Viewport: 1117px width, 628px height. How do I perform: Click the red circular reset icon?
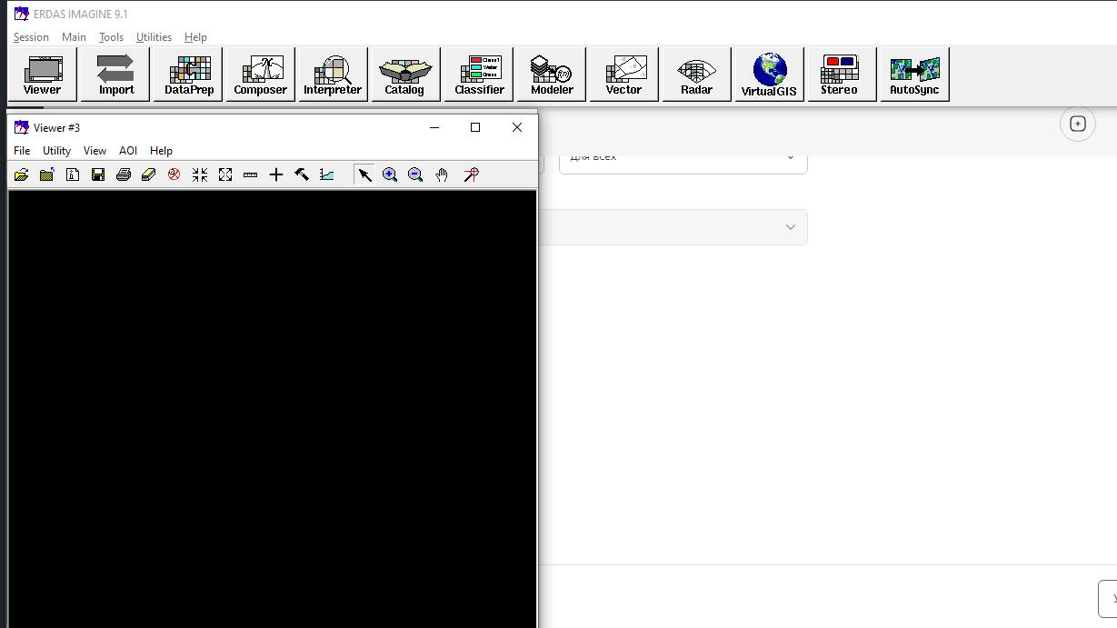point(174,174)
